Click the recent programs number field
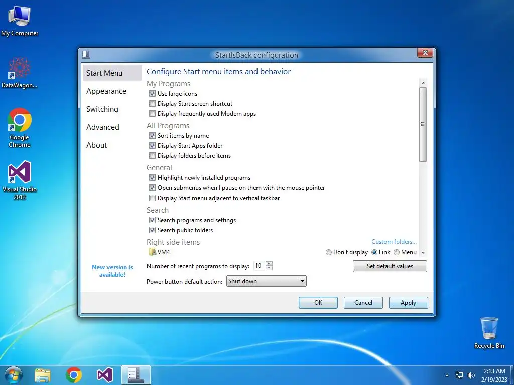514x385 pixels. coord(260,266)
